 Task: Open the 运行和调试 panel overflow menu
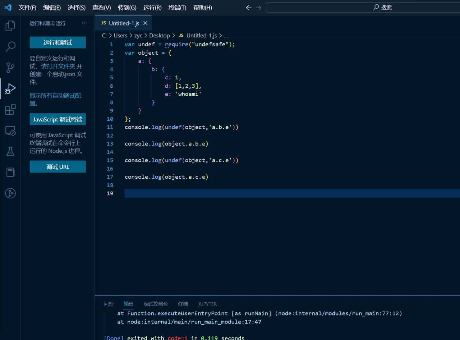[84, 23]
